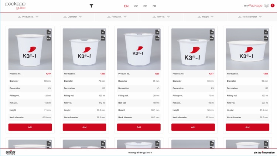Viewport: 277px width, 156px height.
Task: Open 3D view for product 1255
Action: tap(157, 32)
